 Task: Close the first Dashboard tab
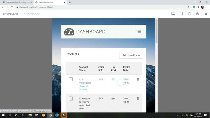point(32,2)
